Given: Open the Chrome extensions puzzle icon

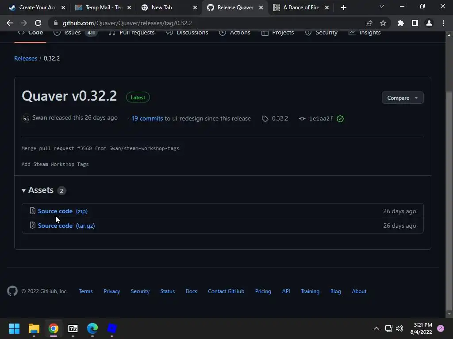Looking at the screenshot, I should click(x=400, y=23).
